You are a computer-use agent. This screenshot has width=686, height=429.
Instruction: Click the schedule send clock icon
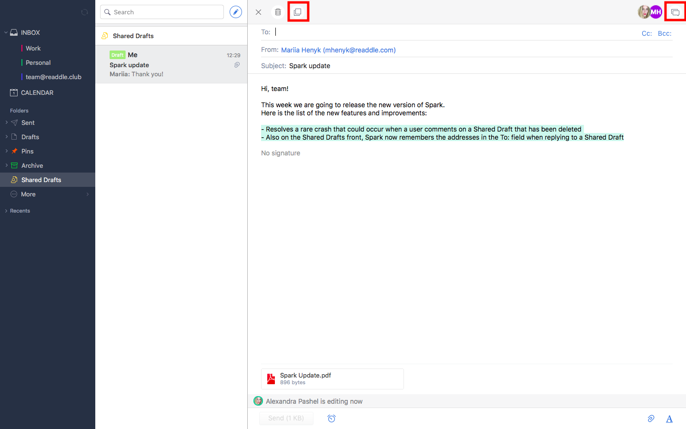332,418
